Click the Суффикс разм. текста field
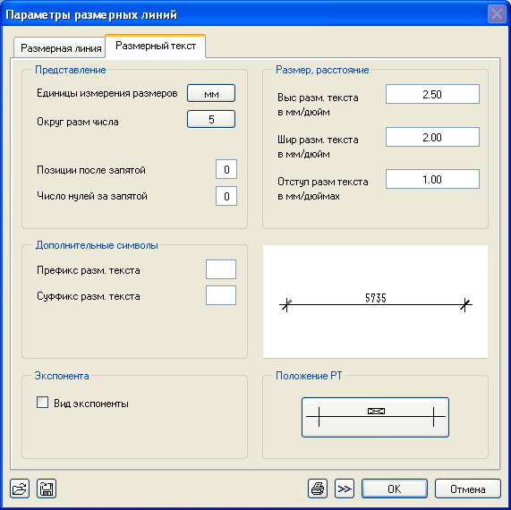This screenshot has height=510, width=511. pos(221,295)
